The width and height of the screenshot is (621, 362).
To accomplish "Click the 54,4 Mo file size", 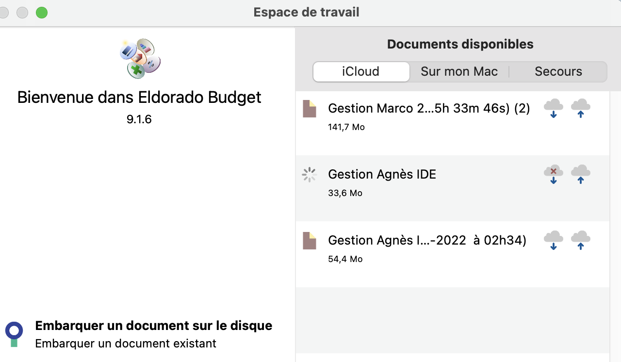I will pos(345,259).
